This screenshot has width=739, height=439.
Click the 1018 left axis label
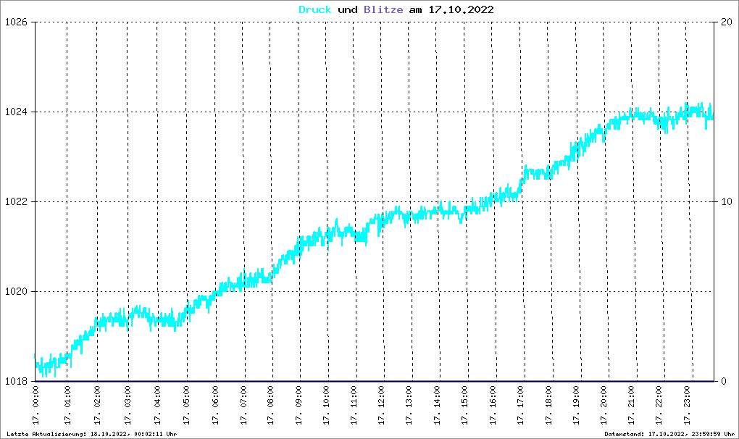pos(16,381)
